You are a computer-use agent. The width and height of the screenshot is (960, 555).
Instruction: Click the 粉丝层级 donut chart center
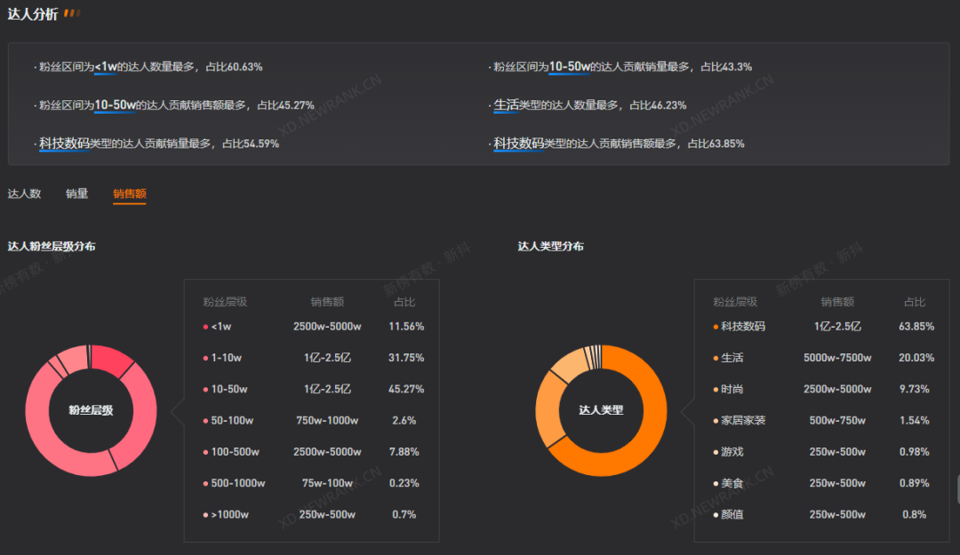91,410
